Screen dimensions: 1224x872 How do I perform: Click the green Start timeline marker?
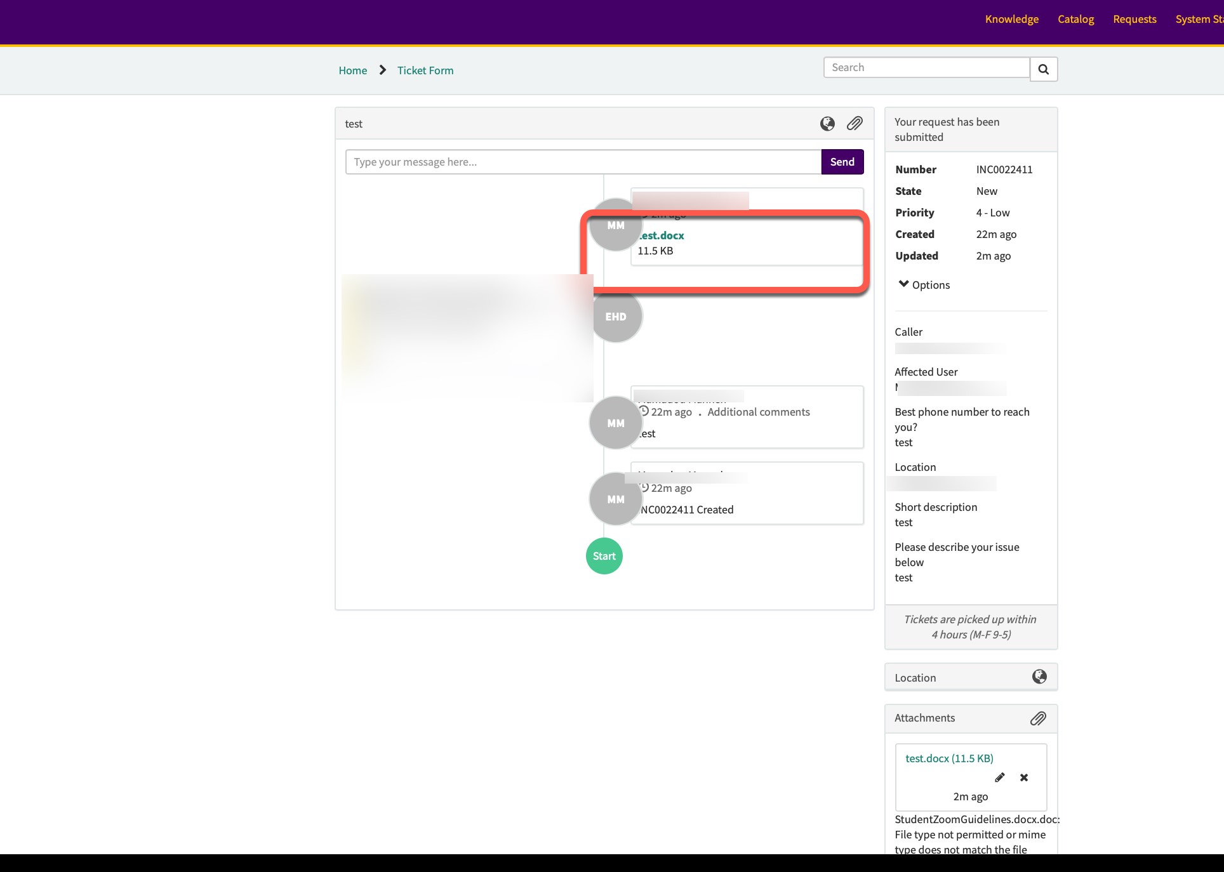pos(604,556)
